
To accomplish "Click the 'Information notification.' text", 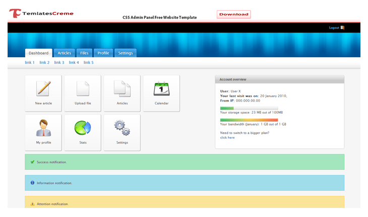I will point(54,183).
